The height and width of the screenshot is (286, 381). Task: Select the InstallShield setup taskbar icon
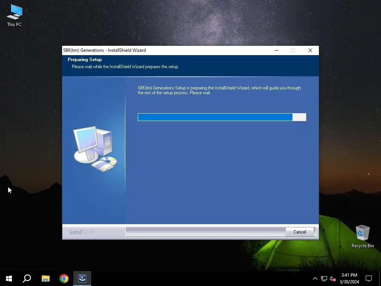coord(82,279)
